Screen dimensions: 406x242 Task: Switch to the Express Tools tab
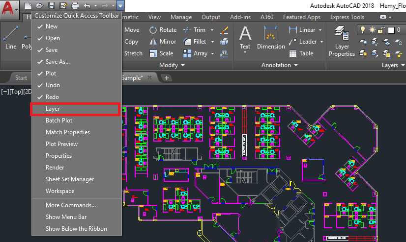click(x=347, y=17)
